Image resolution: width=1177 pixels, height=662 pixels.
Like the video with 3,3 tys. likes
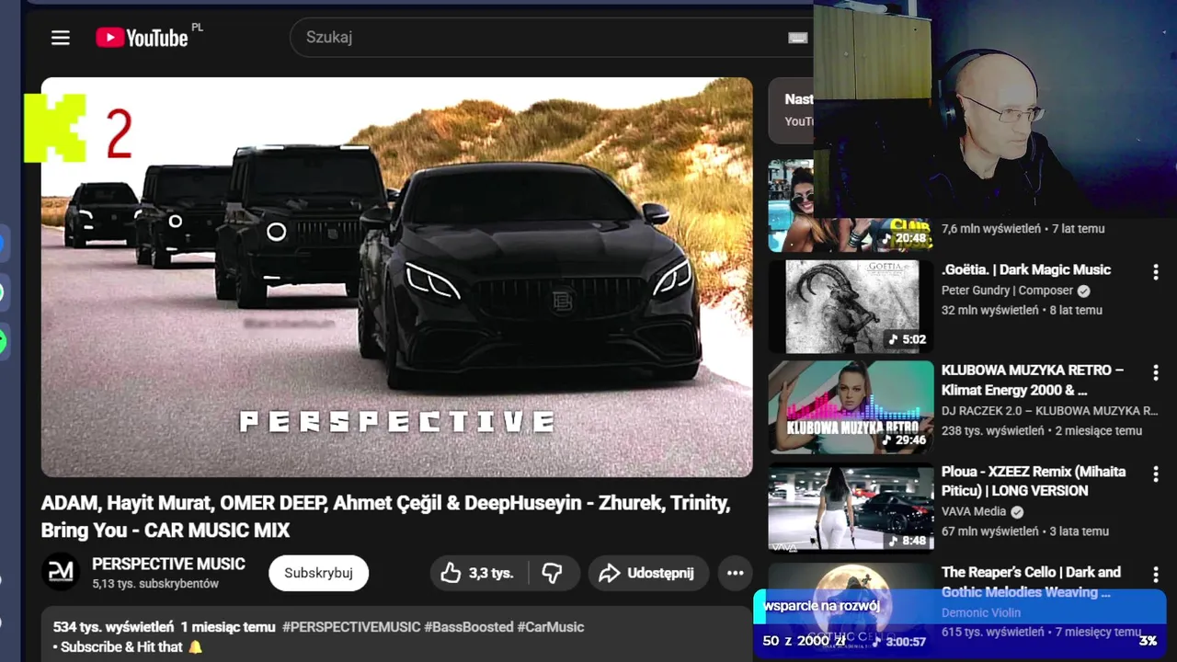(479, 573)
